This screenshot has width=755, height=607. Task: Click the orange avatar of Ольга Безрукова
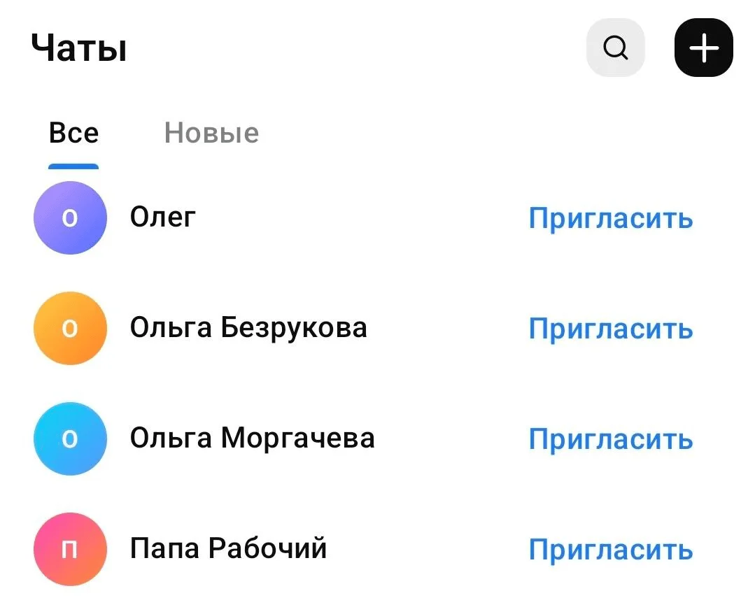point(70,328)
